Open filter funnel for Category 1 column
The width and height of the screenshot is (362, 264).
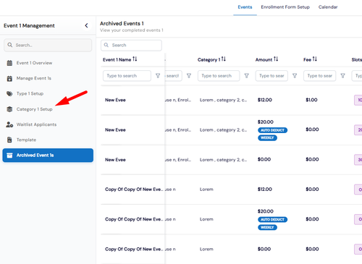(246, 76)
